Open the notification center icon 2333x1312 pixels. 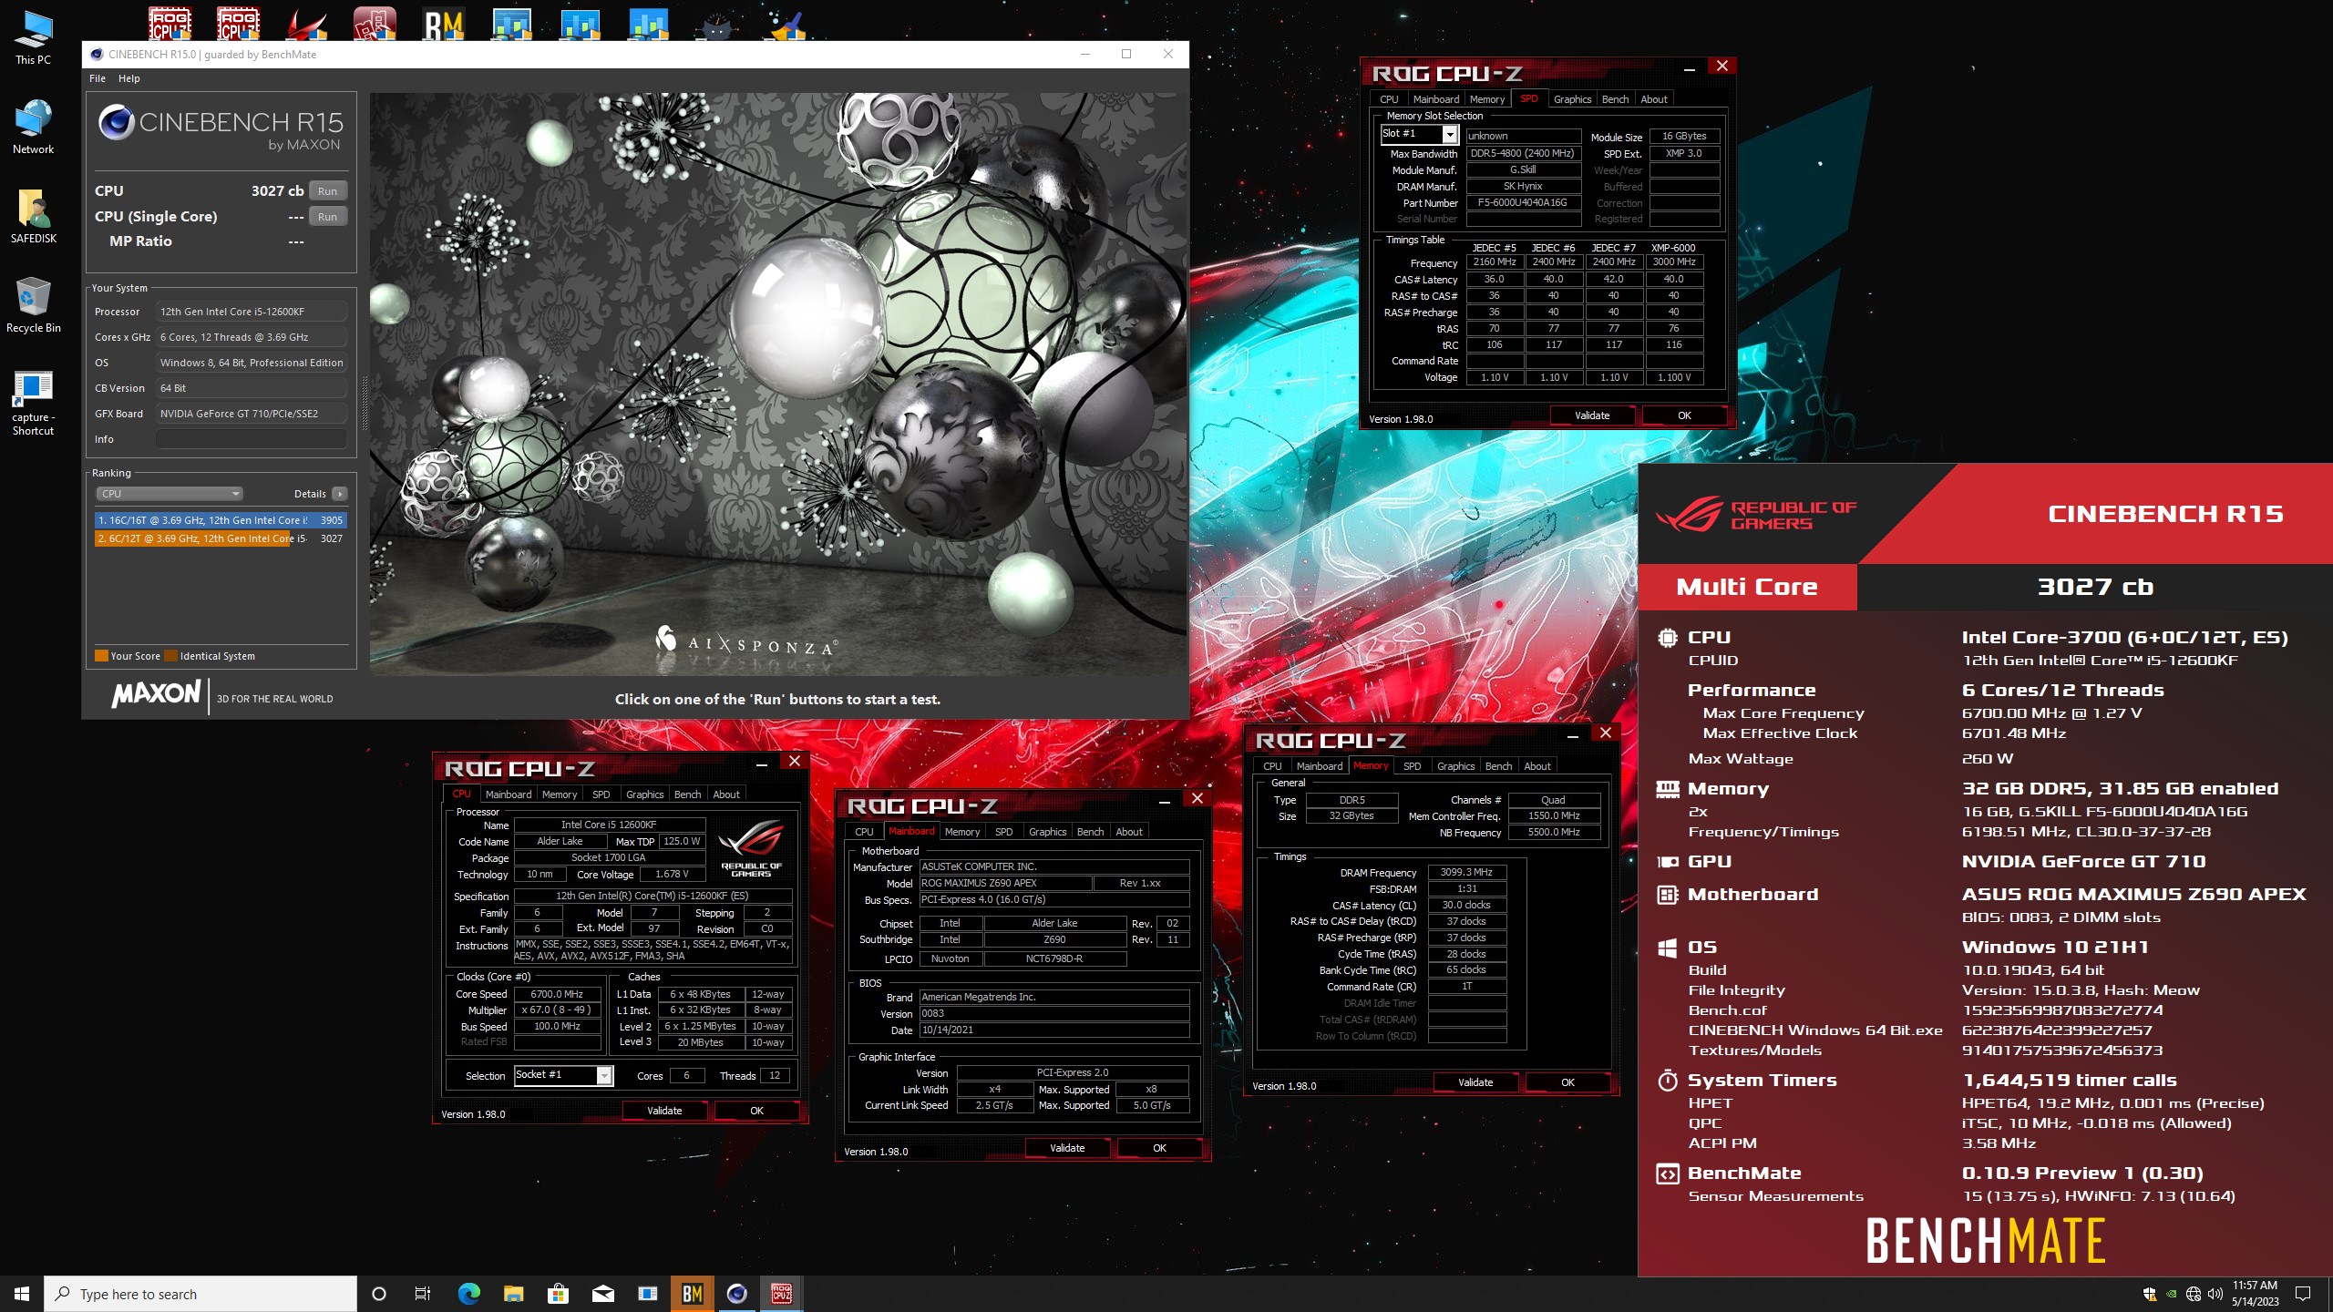tap(2303, 1294)
